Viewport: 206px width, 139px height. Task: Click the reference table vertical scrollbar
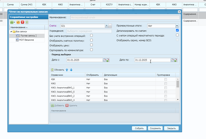(x=178, y=84)
